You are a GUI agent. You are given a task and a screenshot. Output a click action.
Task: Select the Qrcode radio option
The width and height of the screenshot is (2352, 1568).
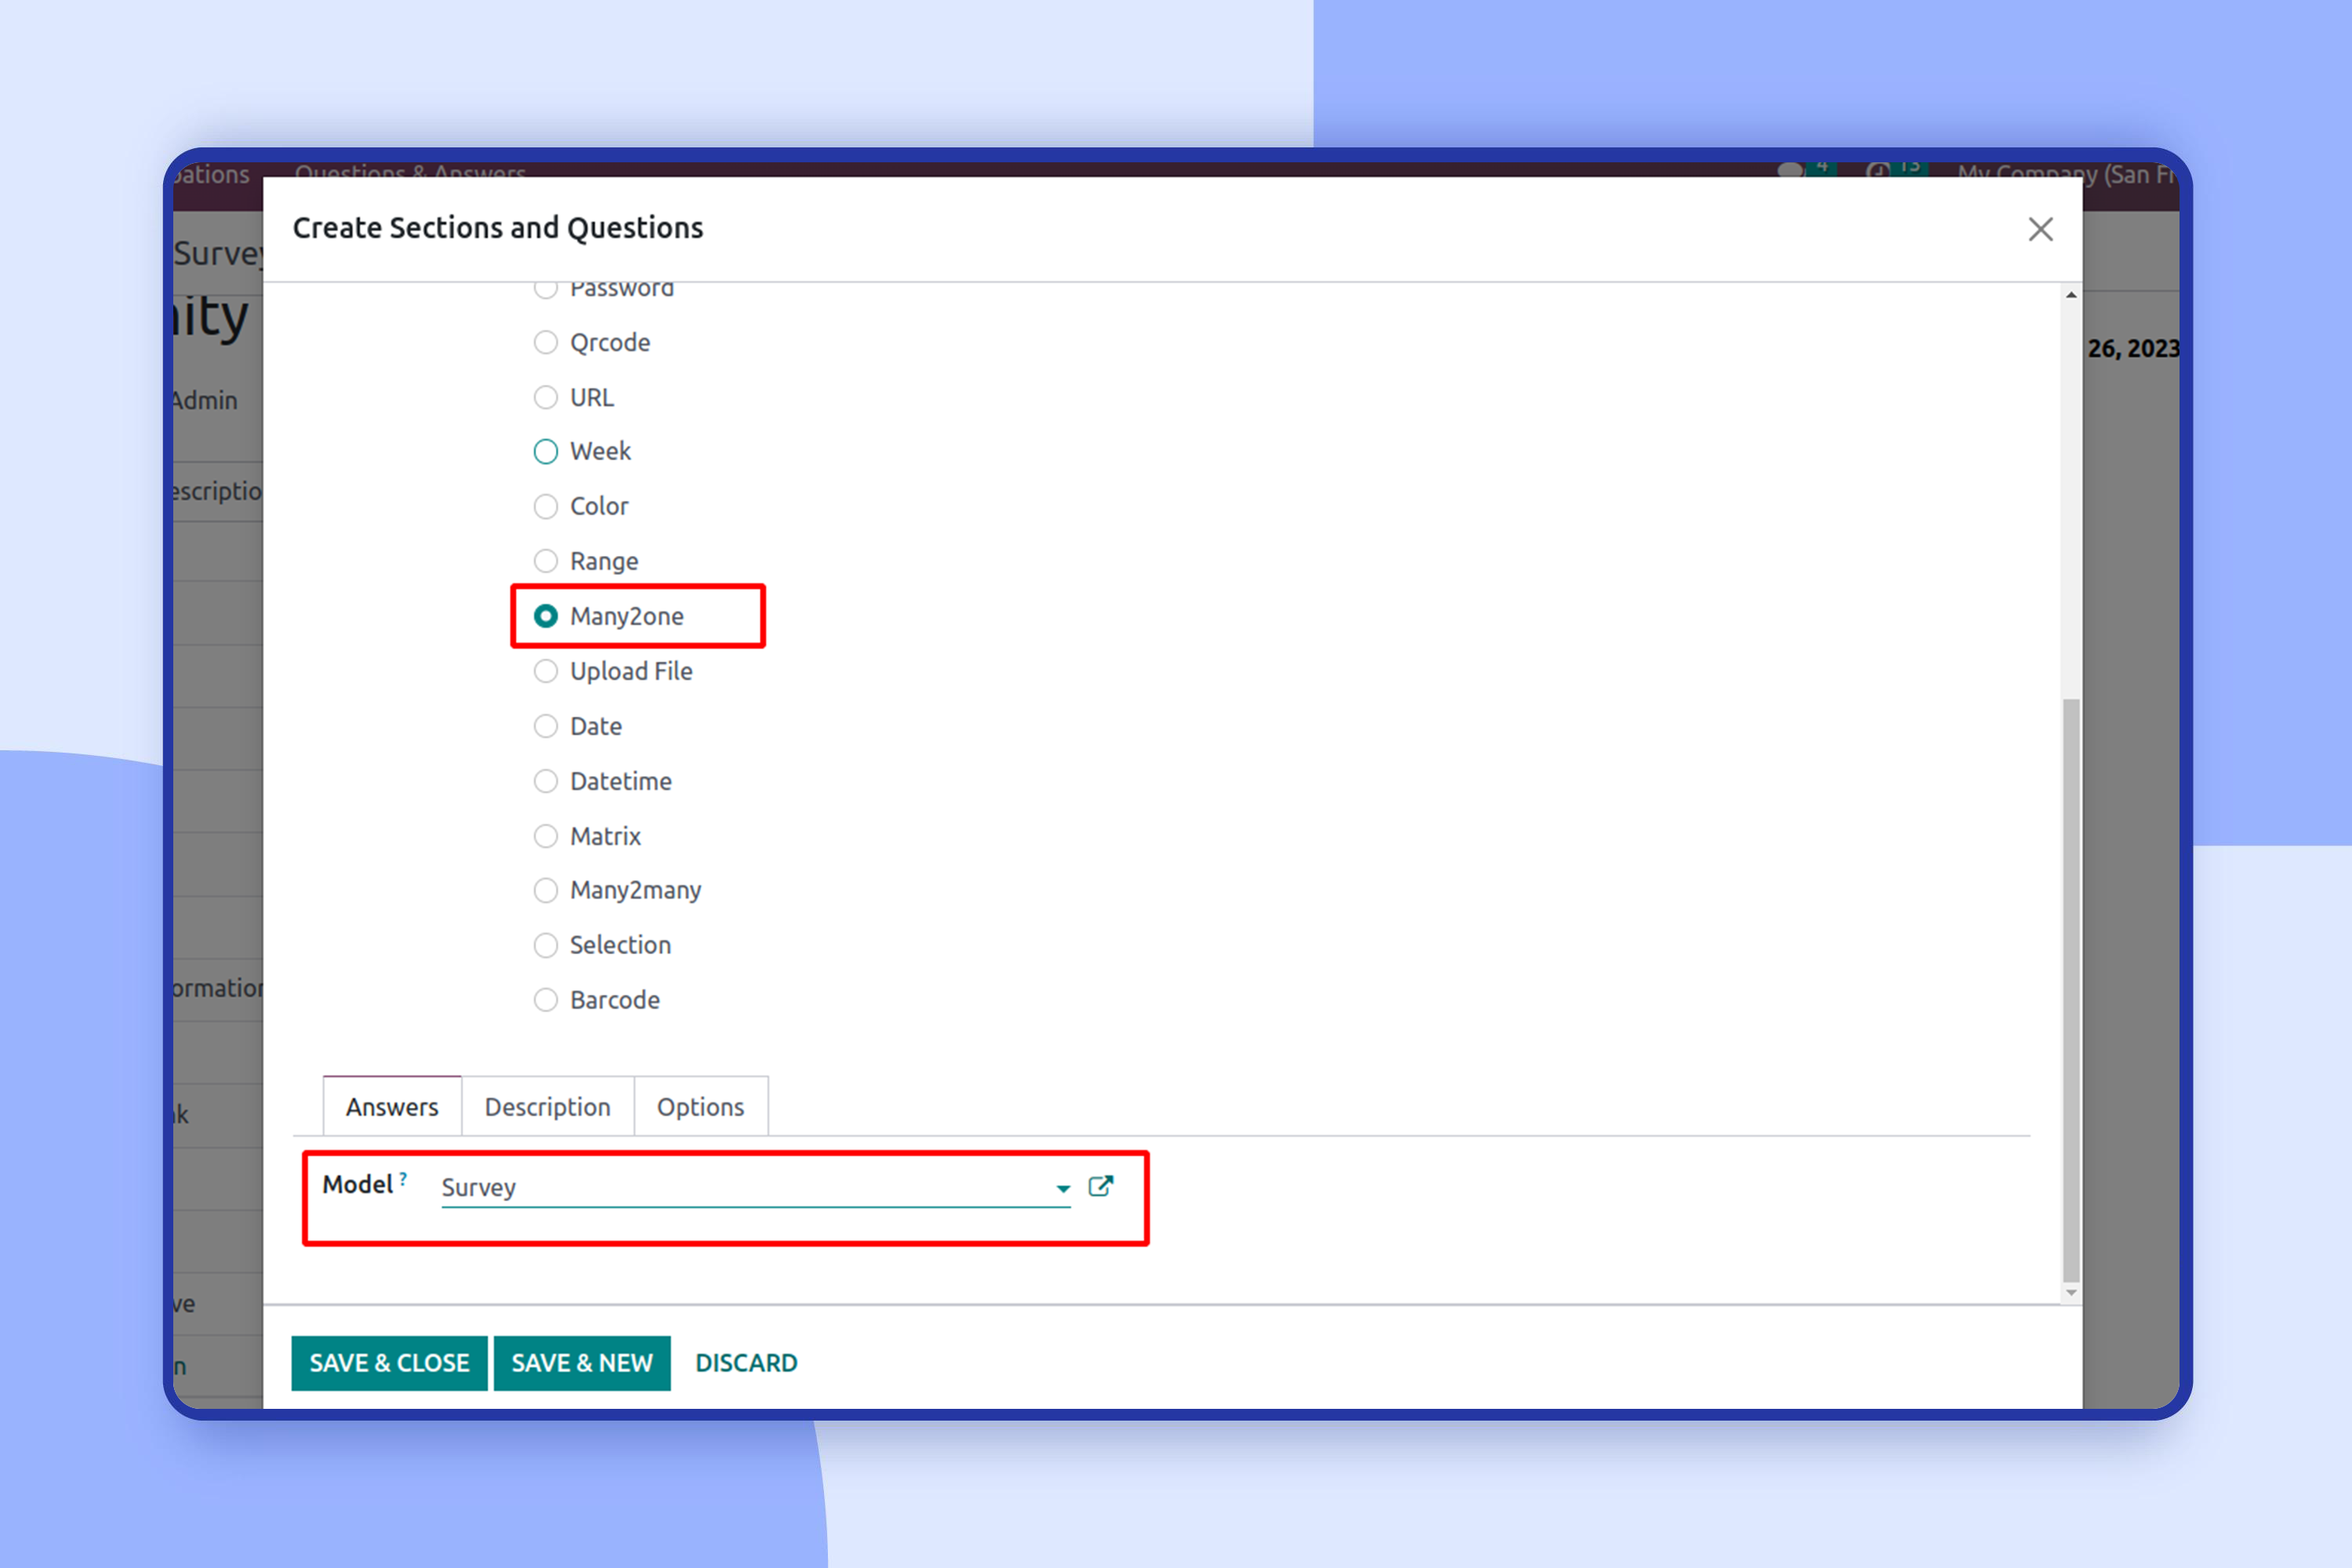click(x=545, y=343)
